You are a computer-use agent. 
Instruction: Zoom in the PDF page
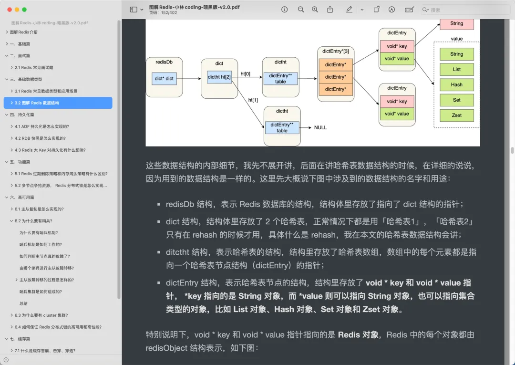click(315, 10)
